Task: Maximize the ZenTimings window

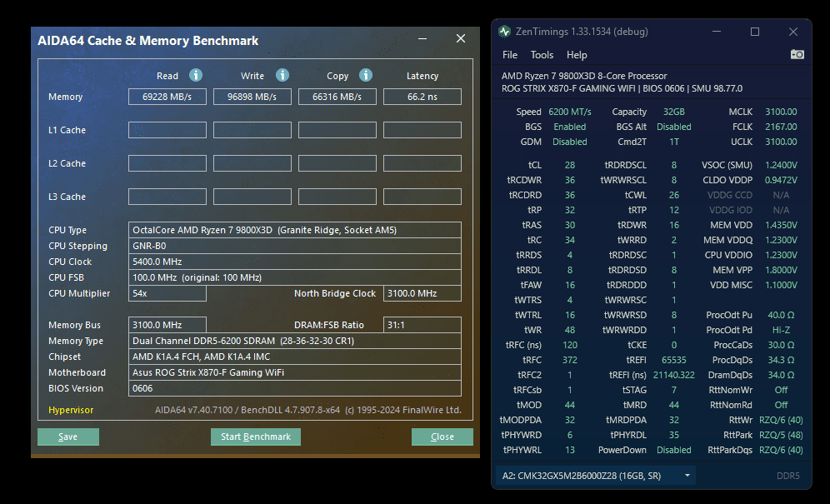Action: pos(755,32)
